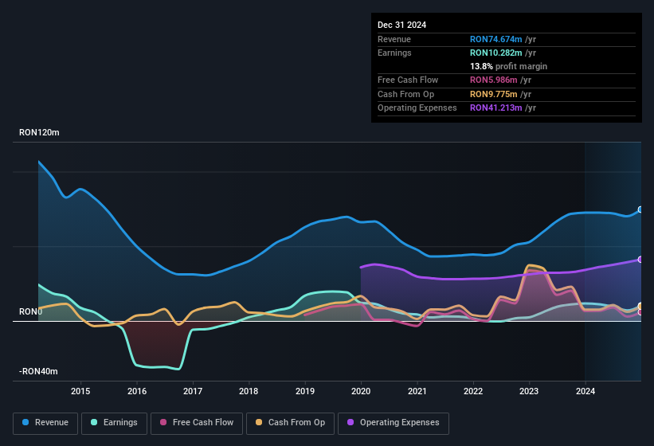Click the 2016 x-axis label
This screenshot has width=654, height=446.
pyautogui.click(x=137, y=391)
